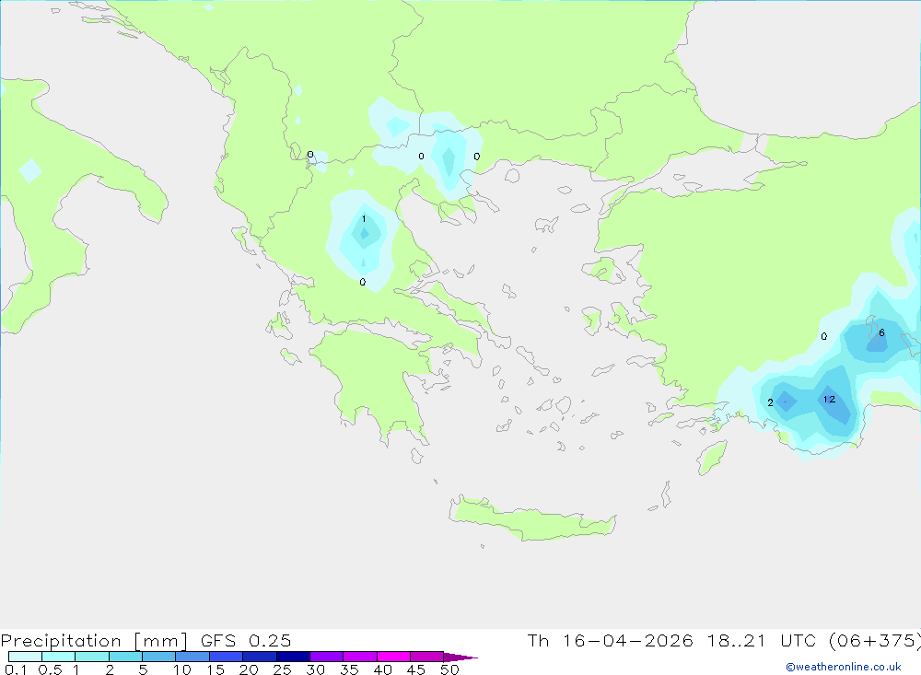Select the 40–45 mm magenta legend swatch

[393, 657]
